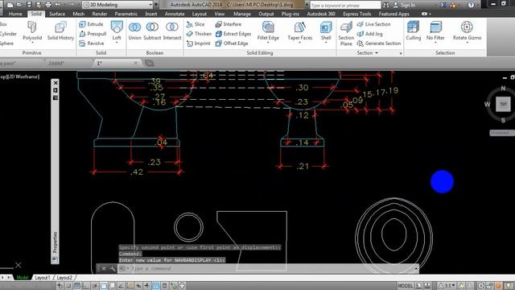Close the 1* drawing tab
Viewport: 515px width, 290px height.
pyautogui.click(x=136, y=63)
